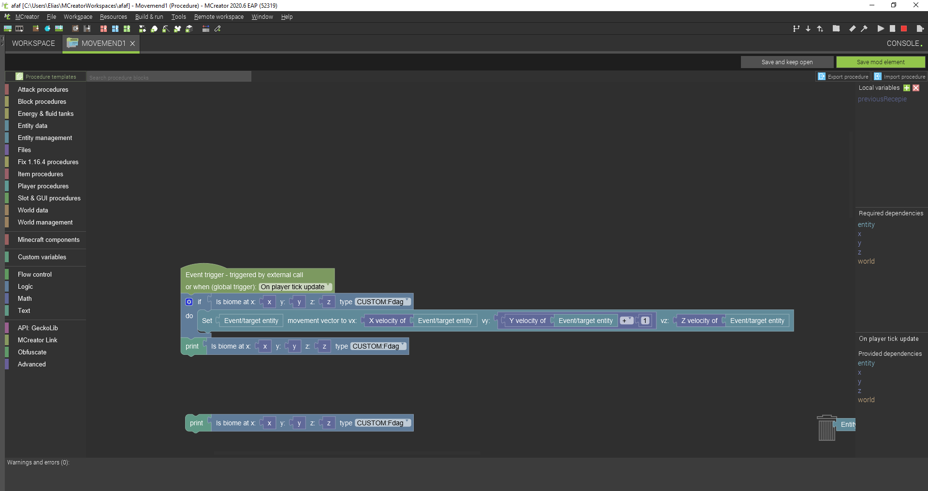Viewport: 928px width, 491px height.
Task: Open the MCreator menu
Action: (27, 17)
